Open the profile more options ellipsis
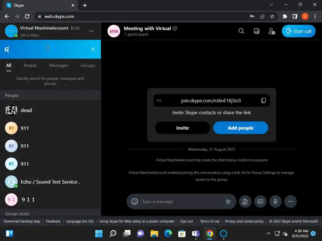Viewport: 322px width, 241px height. point(91,31)
